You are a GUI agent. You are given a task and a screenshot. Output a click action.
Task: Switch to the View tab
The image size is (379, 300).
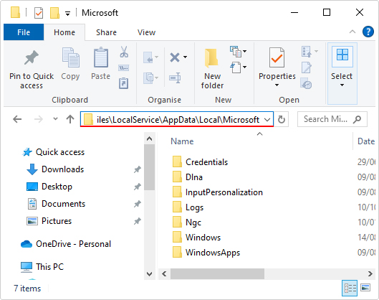click(146, 32)
